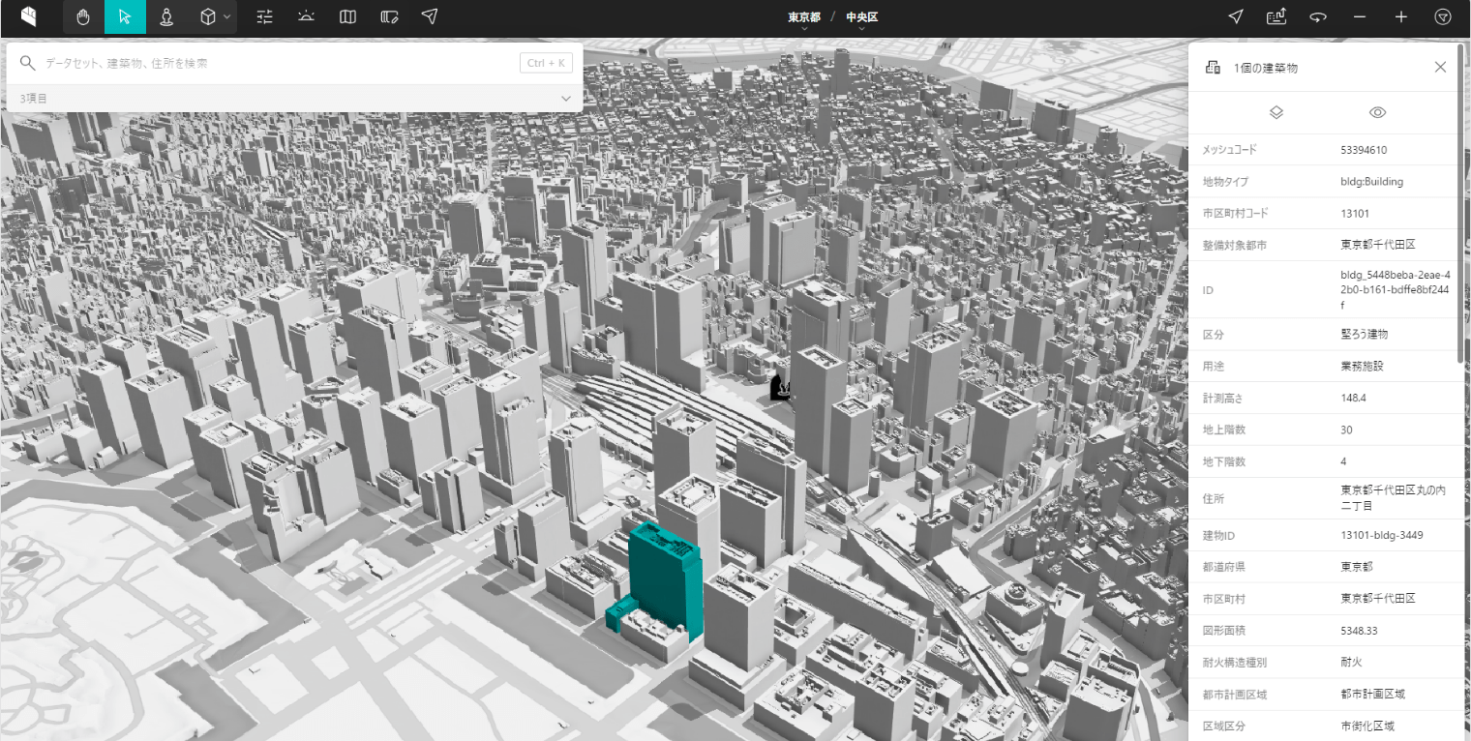Click the location arrow near the export icon

point(1236,16)
